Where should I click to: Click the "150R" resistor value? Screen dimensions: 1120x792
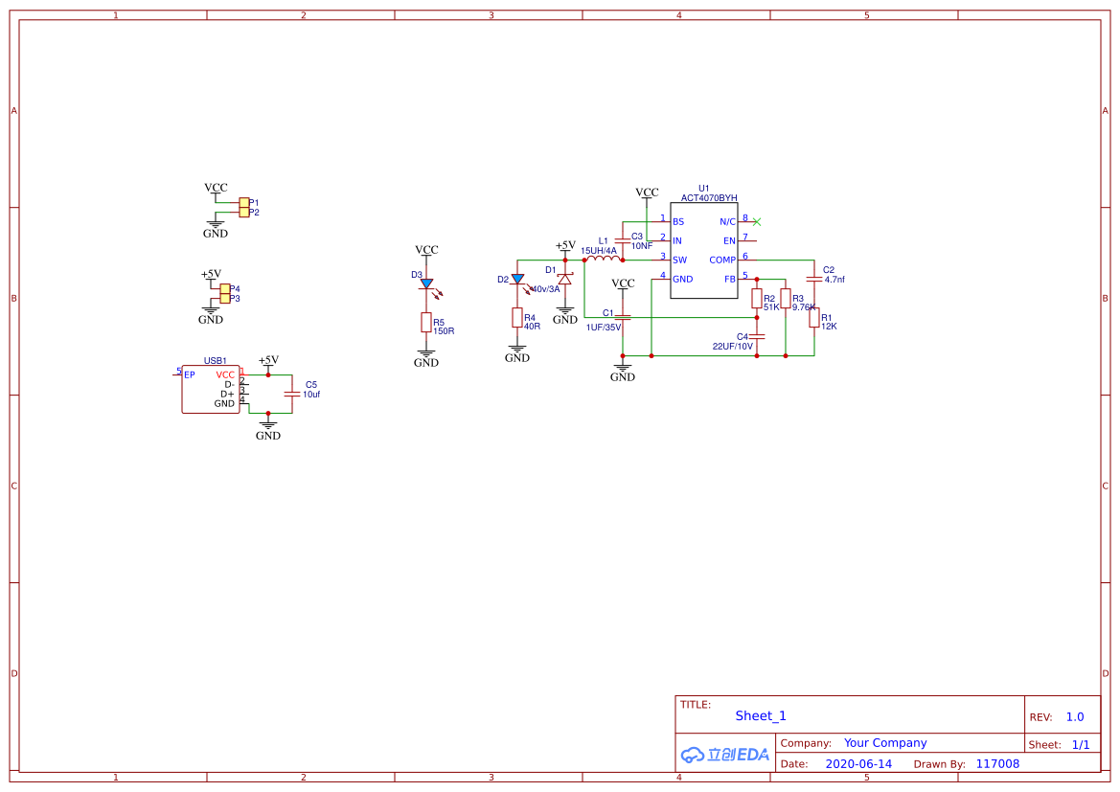(x=444, y=331)
